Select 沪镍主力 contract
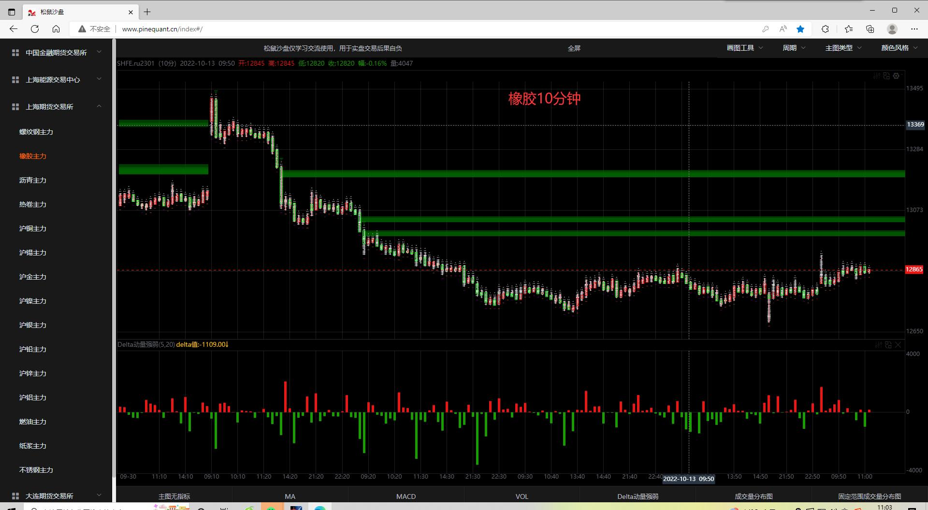The image size is (928, 510). pyautogui.click(x=33, y=301)
